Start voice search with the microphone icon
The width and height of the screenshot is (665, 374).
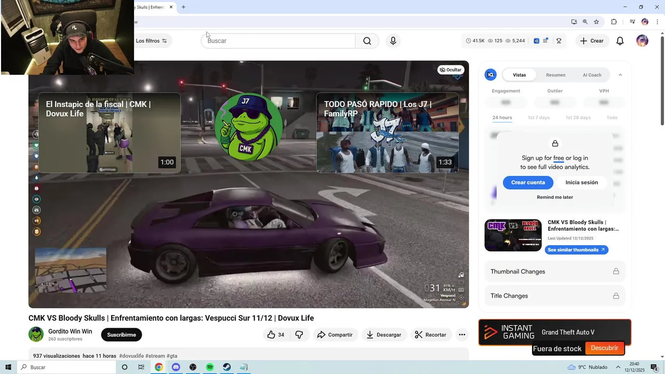[x=393, y=41]
